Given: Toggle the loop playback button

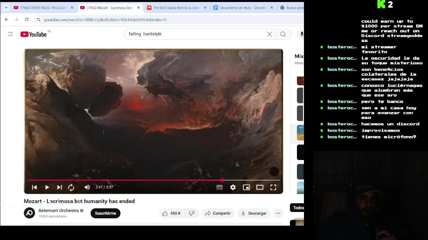Looking at the screenshot, I should [71, 187].
